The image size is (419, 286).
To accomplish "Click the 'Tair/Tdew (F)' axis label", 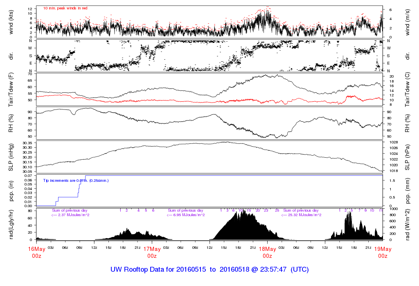I will pos(11,89).
